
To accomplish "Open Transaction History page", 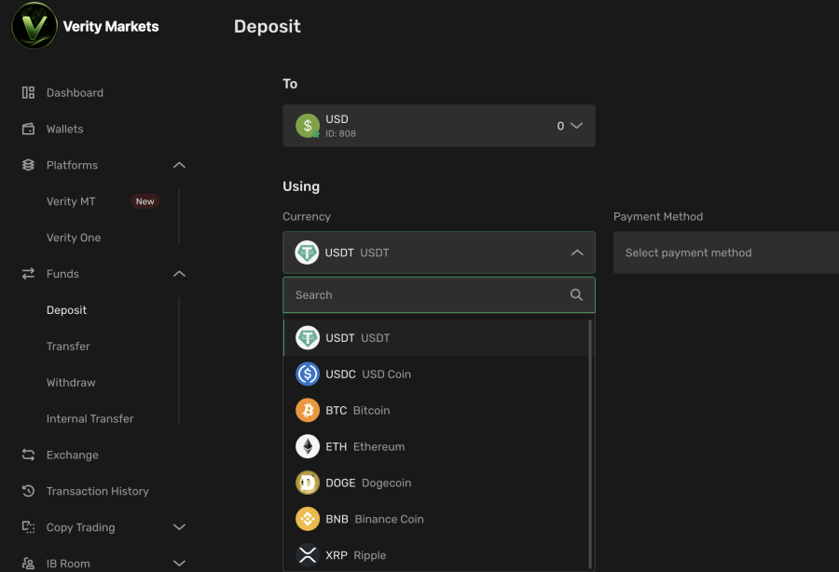I will point(97,491).
